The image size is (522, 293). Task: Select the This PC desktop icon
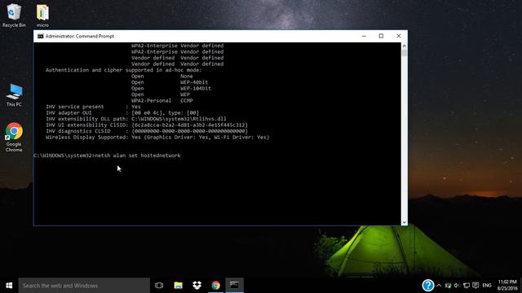[x=14, y=95]
